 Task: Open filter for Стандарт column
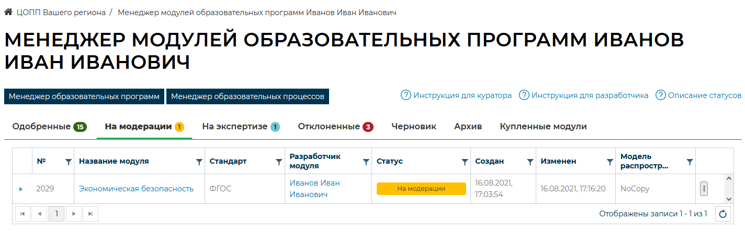(279, 162)
